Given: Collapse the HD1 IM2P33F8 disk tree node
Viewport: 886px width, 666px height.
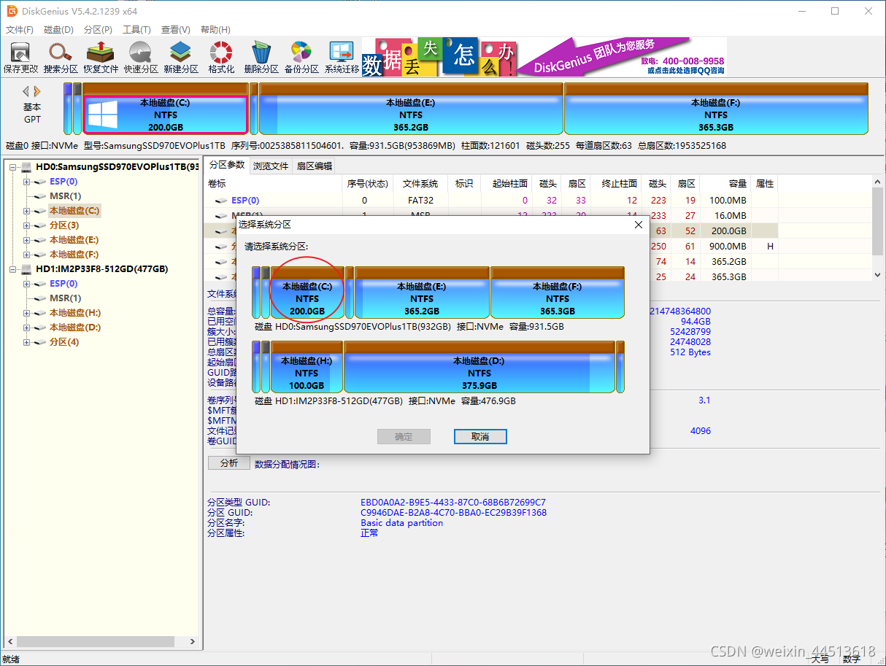Looking at the screenshot, I should (x=12, y=269).
